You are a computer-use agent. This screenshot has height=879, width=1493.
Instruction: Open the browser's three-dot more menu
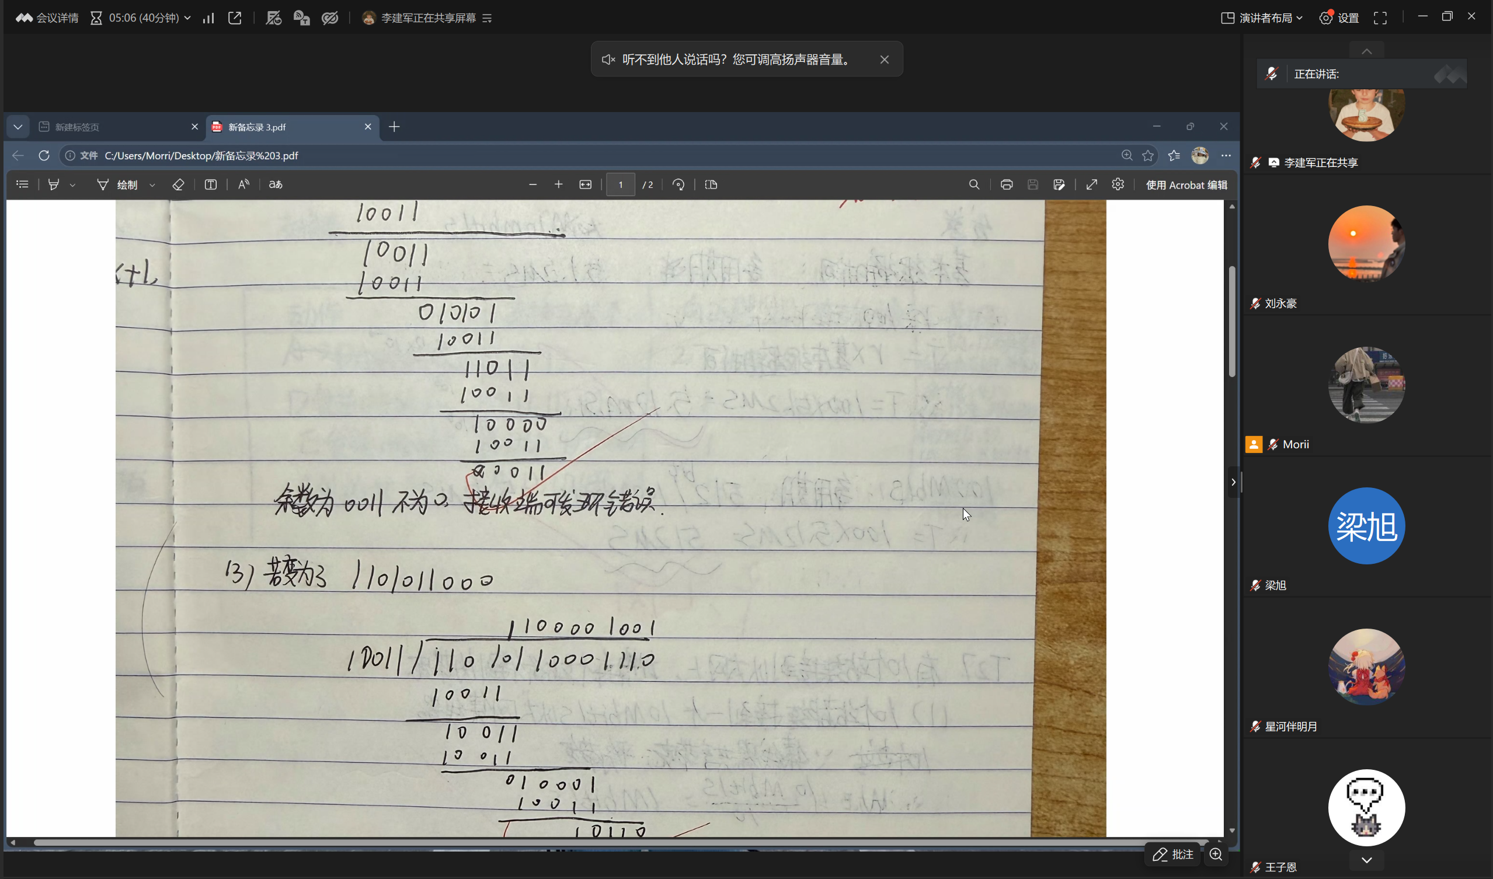point(1226,155)
